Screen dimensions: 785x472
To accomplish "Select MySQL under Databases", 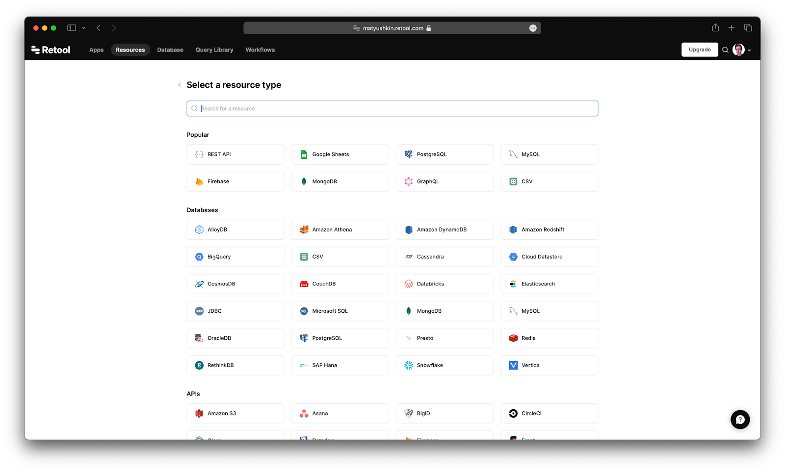I will coord(549,311).
